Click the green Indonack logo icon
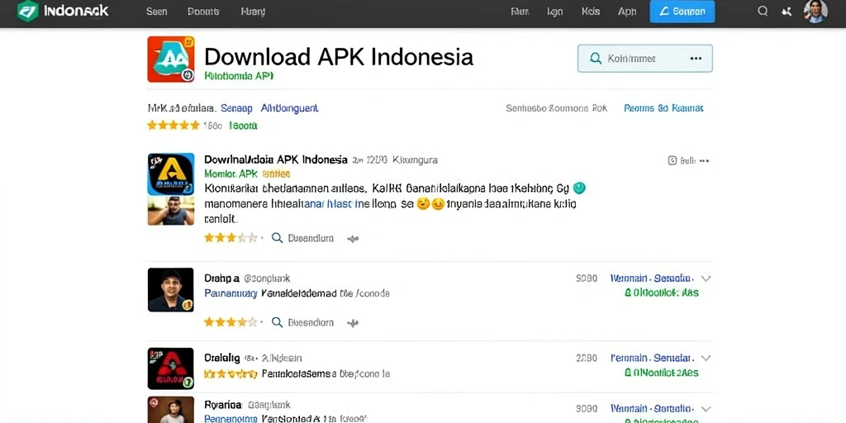 27,11
